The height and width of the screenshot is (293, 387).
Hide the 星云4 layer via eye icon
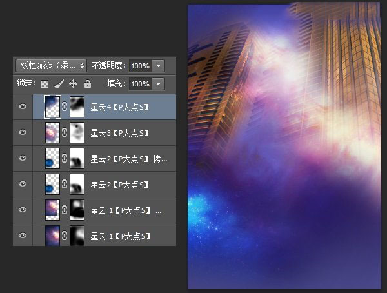[x=23, y=106]
